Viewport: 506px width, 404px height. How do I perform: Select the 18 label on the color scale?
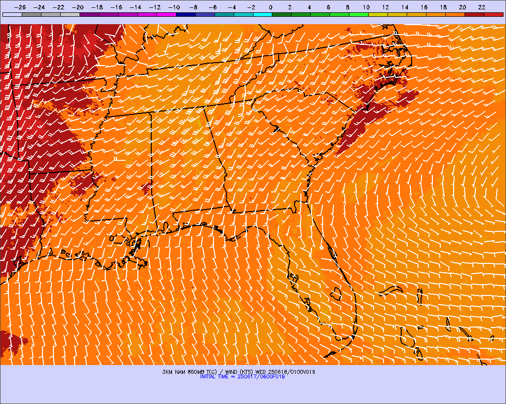443,7
